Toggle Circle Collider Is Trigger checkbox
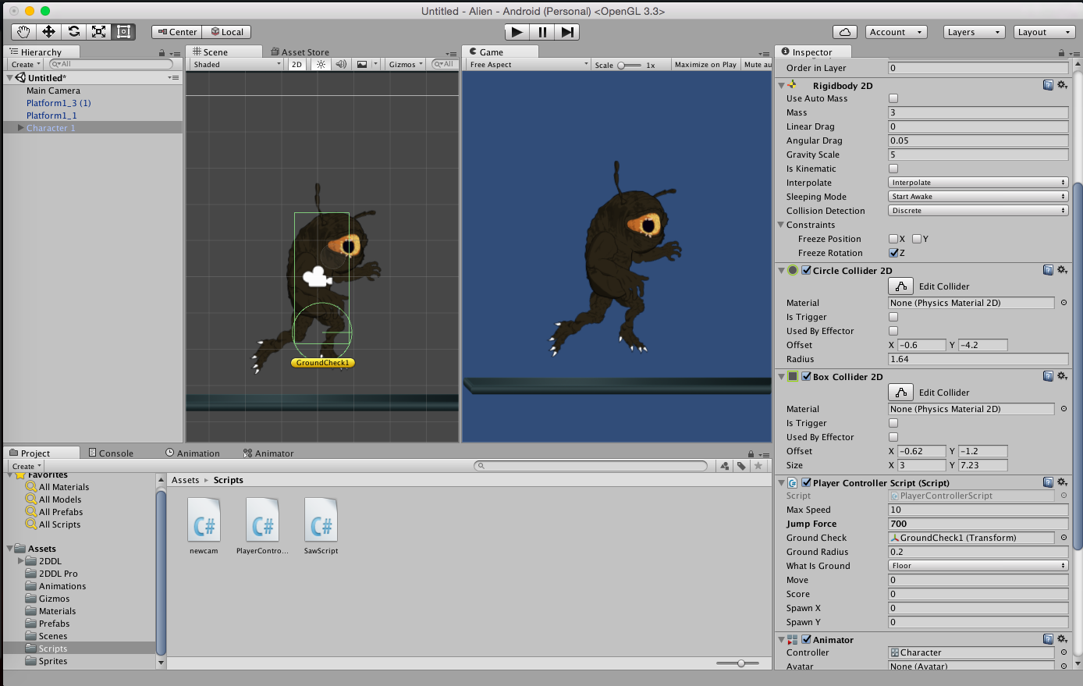Viewport: 1083px width, 686px height. (893, 317)
